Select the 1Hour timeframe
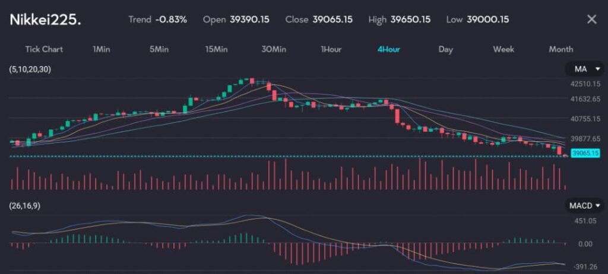Viewport: 608px width, 274px height. 331,49
